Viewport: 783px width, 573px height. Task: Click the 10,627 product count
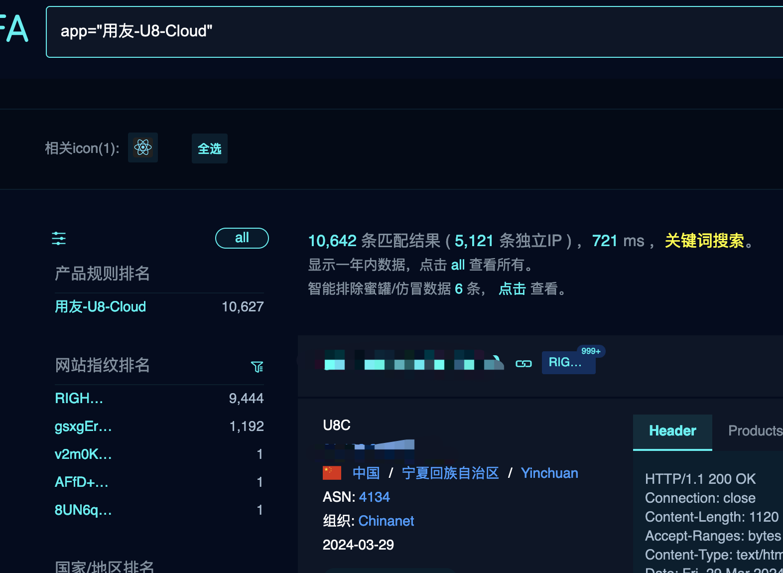(x=243, y=306)
